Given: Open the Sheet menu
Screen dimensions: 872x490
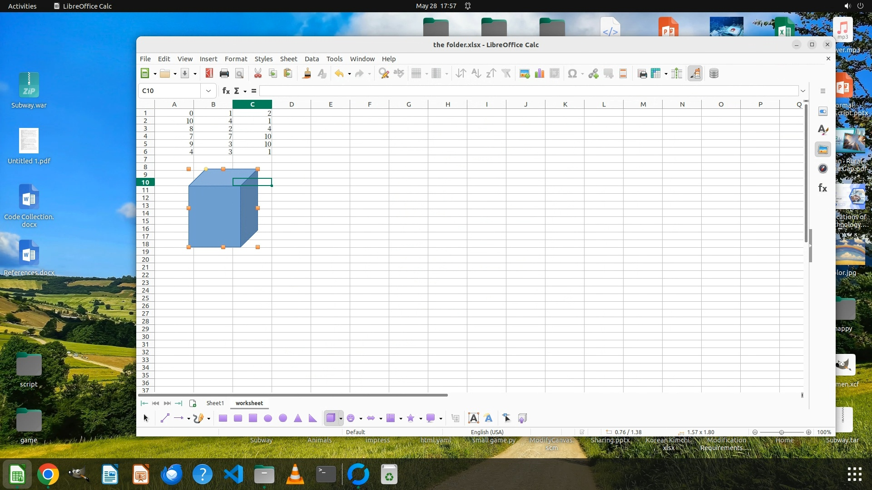Looking at the screenshot, I should click(x=288, y=59).
